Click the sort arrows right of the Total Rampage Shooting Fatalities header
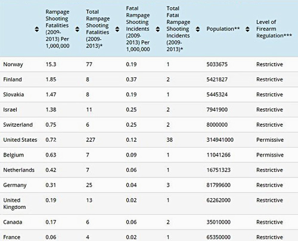 pyautogui.click(x=117, y=29)
